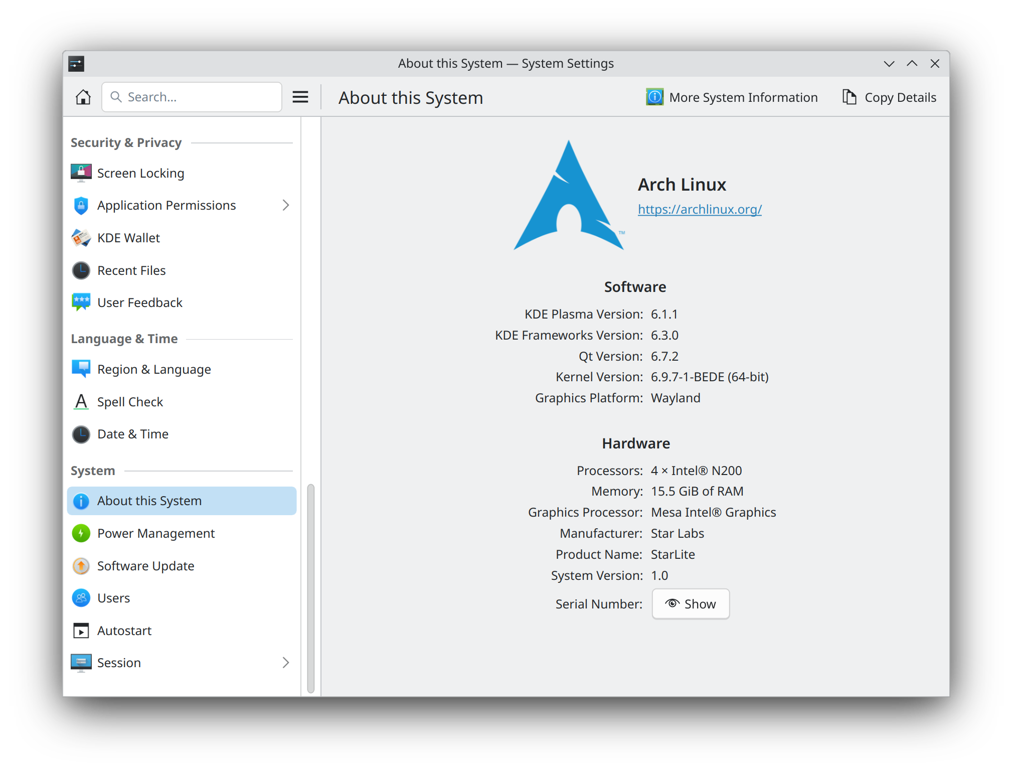Visit the Arch Linux website link

point(699,209)
